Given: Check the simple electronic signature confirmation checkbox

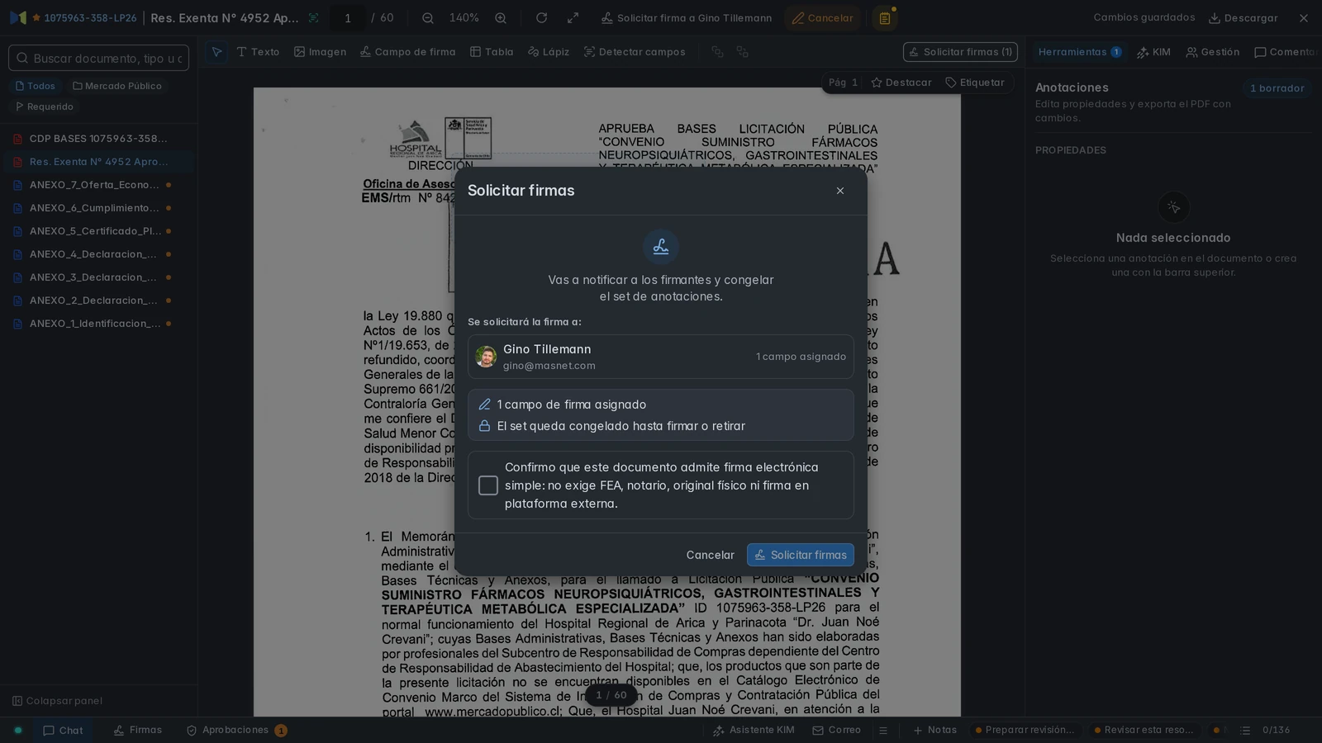Looking at the screenshot, I should 488,485.
